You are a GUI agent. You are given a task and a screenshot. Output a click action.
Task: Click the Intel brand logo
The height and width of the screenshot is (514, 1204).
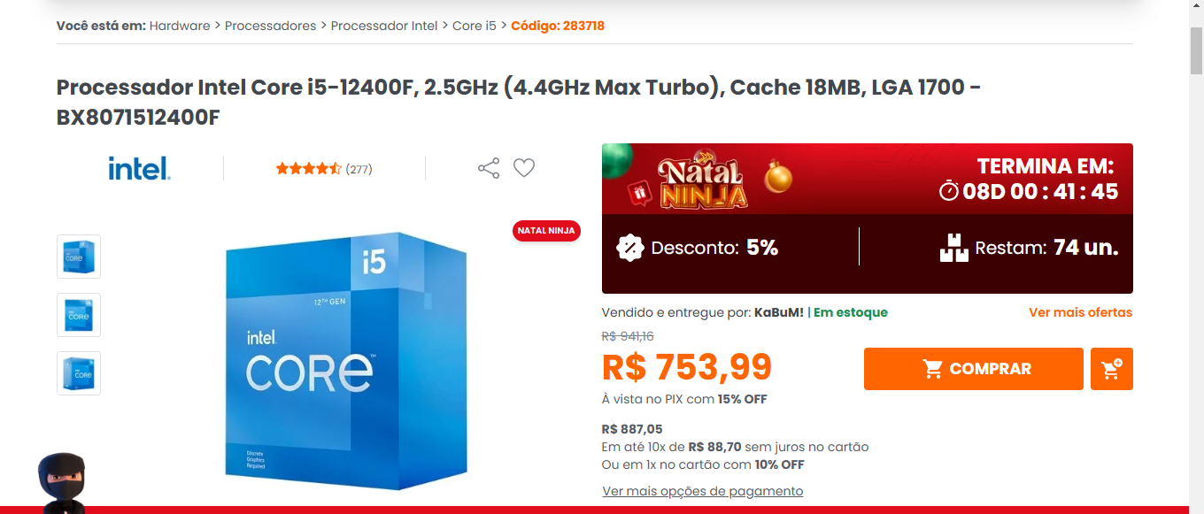(139, 168)
